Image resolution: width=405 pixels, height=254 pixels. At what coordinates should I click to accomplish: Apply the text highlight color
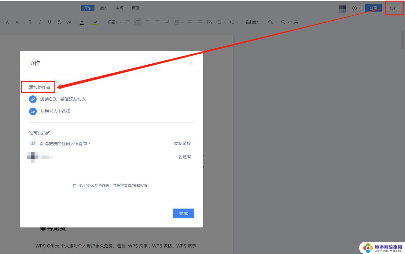pyautogui.click(x=95, y=22)
